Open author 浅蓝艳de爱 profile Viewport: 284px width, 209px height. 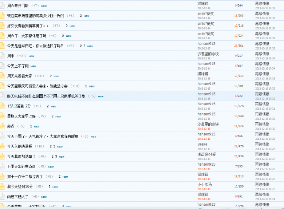(x=206, y=154)
